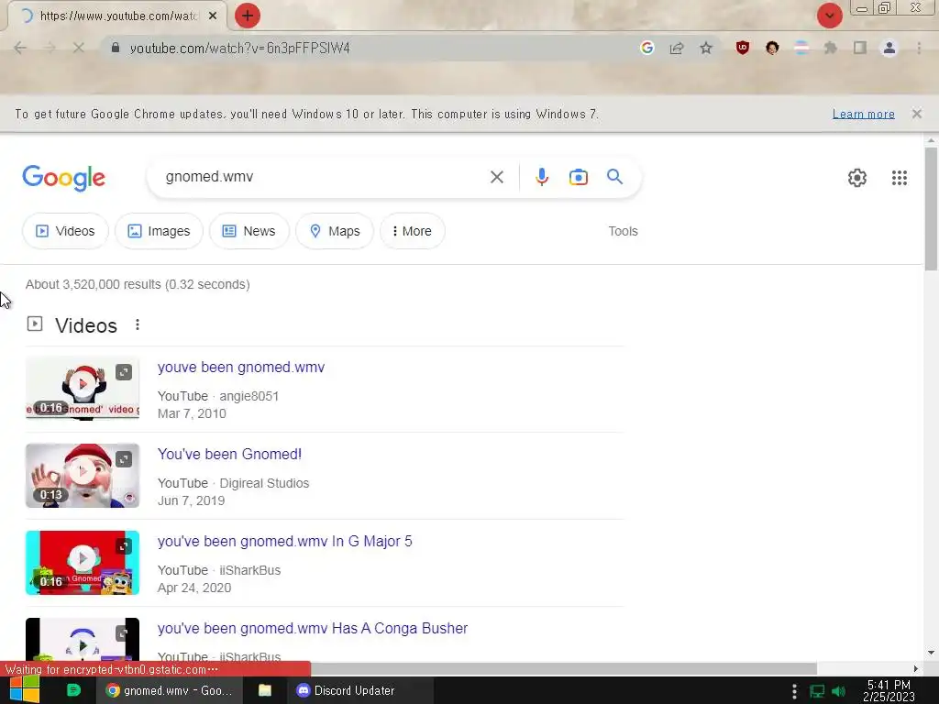The image size is (939, 704).
Task: Expand preview on G Major 5 thumbnail
Action: tap(124, 546)
